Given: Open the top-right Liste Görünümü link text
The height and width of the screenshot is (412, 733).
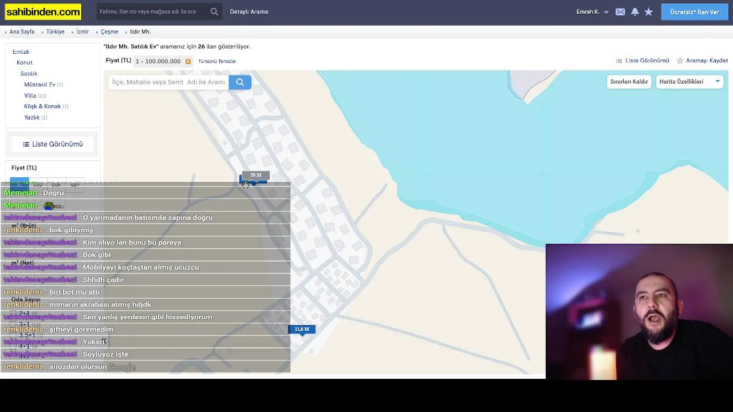Looking at the screenshot, I should (647, 61).
